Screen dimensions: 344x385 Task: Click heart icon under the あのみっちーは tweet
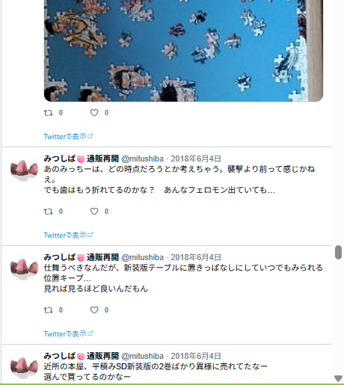[94, 212]
